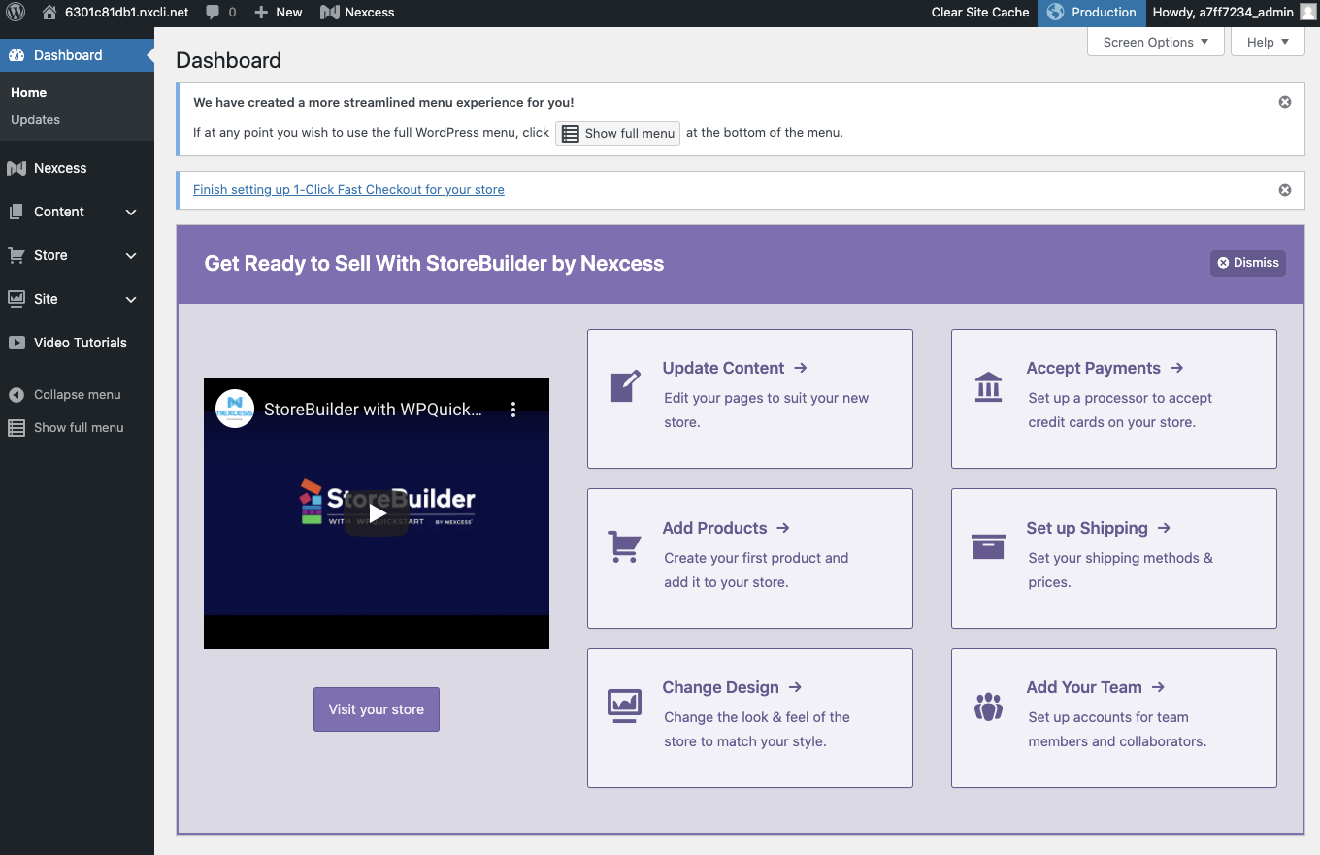Viewport: 1320px width, 855px height.
Task: Open the 1-Click Fast Checkout setup link
Action: pyautogui.click(x=347, y=189)
